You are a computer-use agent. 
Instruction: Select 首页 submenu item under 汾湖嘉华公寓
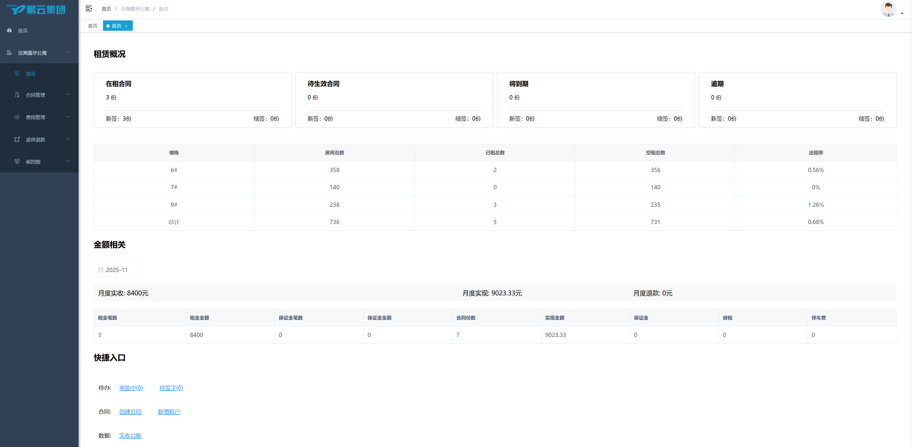coord(31,74)
